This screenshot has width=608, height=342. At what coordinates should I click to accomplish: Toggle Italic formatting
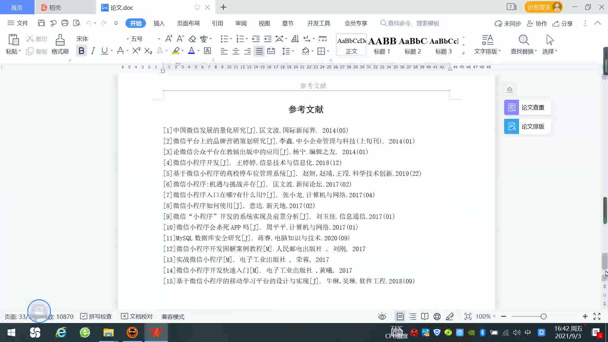coord(93,51)
